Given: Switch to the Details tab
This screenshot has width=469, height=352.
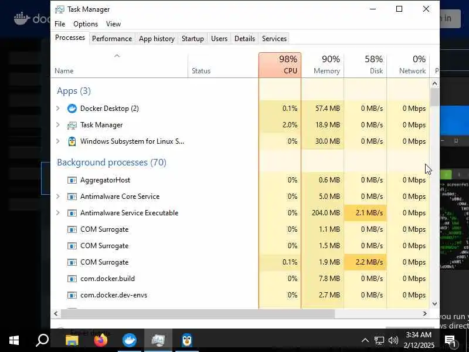Looking at the screenshot, I should click(x=244, y=39).
